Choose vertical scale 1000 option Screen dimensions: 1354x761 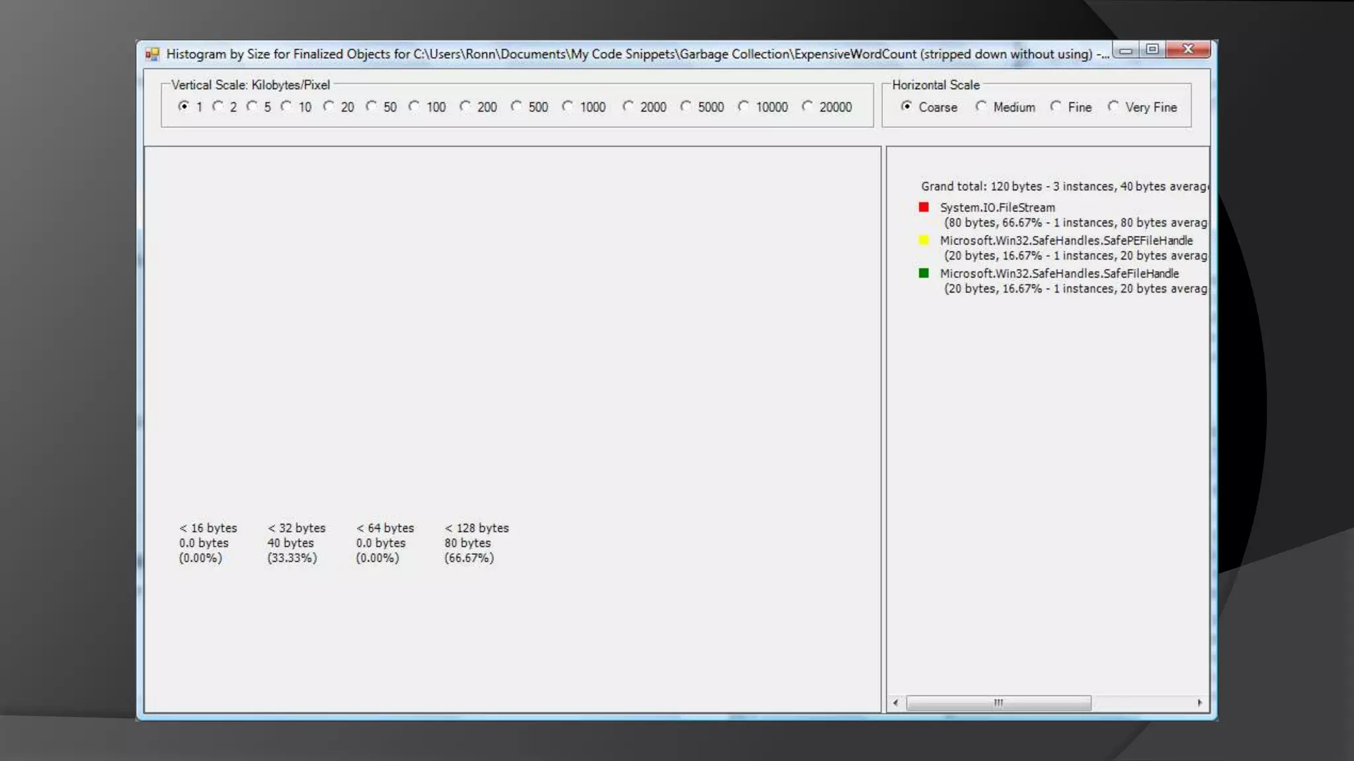[x=568, y=106]
